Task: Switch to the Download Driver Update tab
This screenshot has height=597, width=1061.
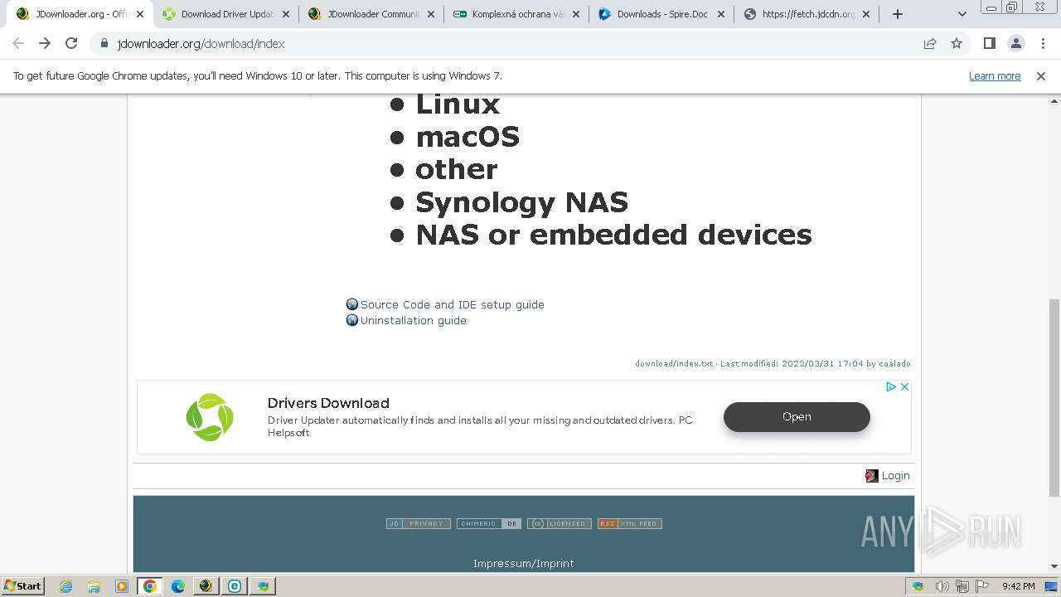Action: pyautogui.click(x=218, y=14)
